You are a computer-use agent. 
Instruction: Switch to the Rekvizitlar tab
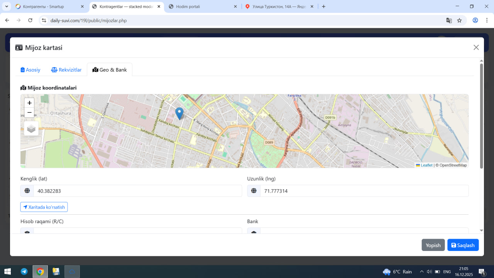66,70
